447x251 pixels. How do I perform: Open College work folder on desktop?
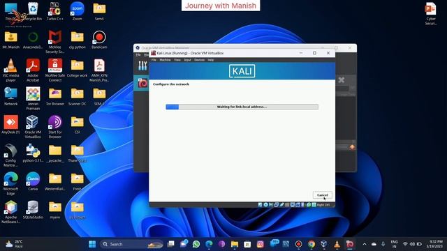pos(78,68)
